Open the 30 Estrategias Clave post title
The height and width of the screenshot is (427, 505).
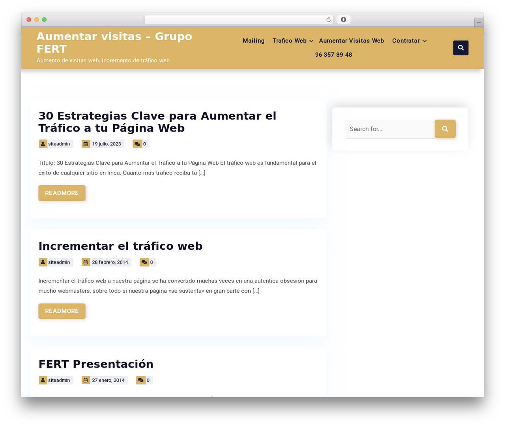157,122
